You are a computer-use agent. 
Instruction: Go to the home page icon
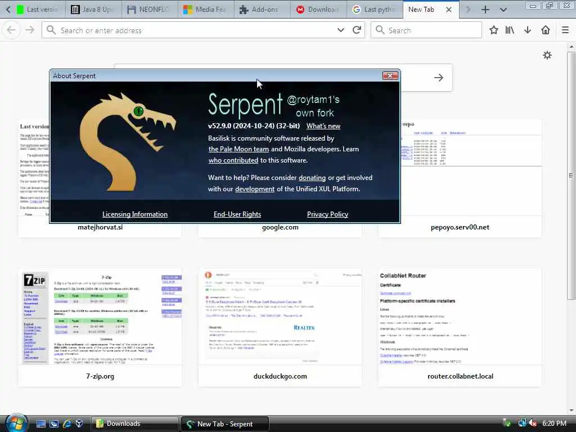(546, 30)
